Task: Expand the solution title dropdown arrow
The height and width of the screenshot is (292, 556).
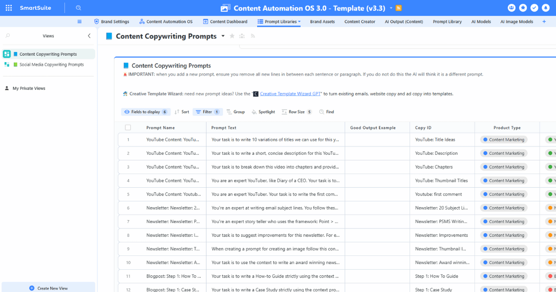Action: [x=391, y=8]
